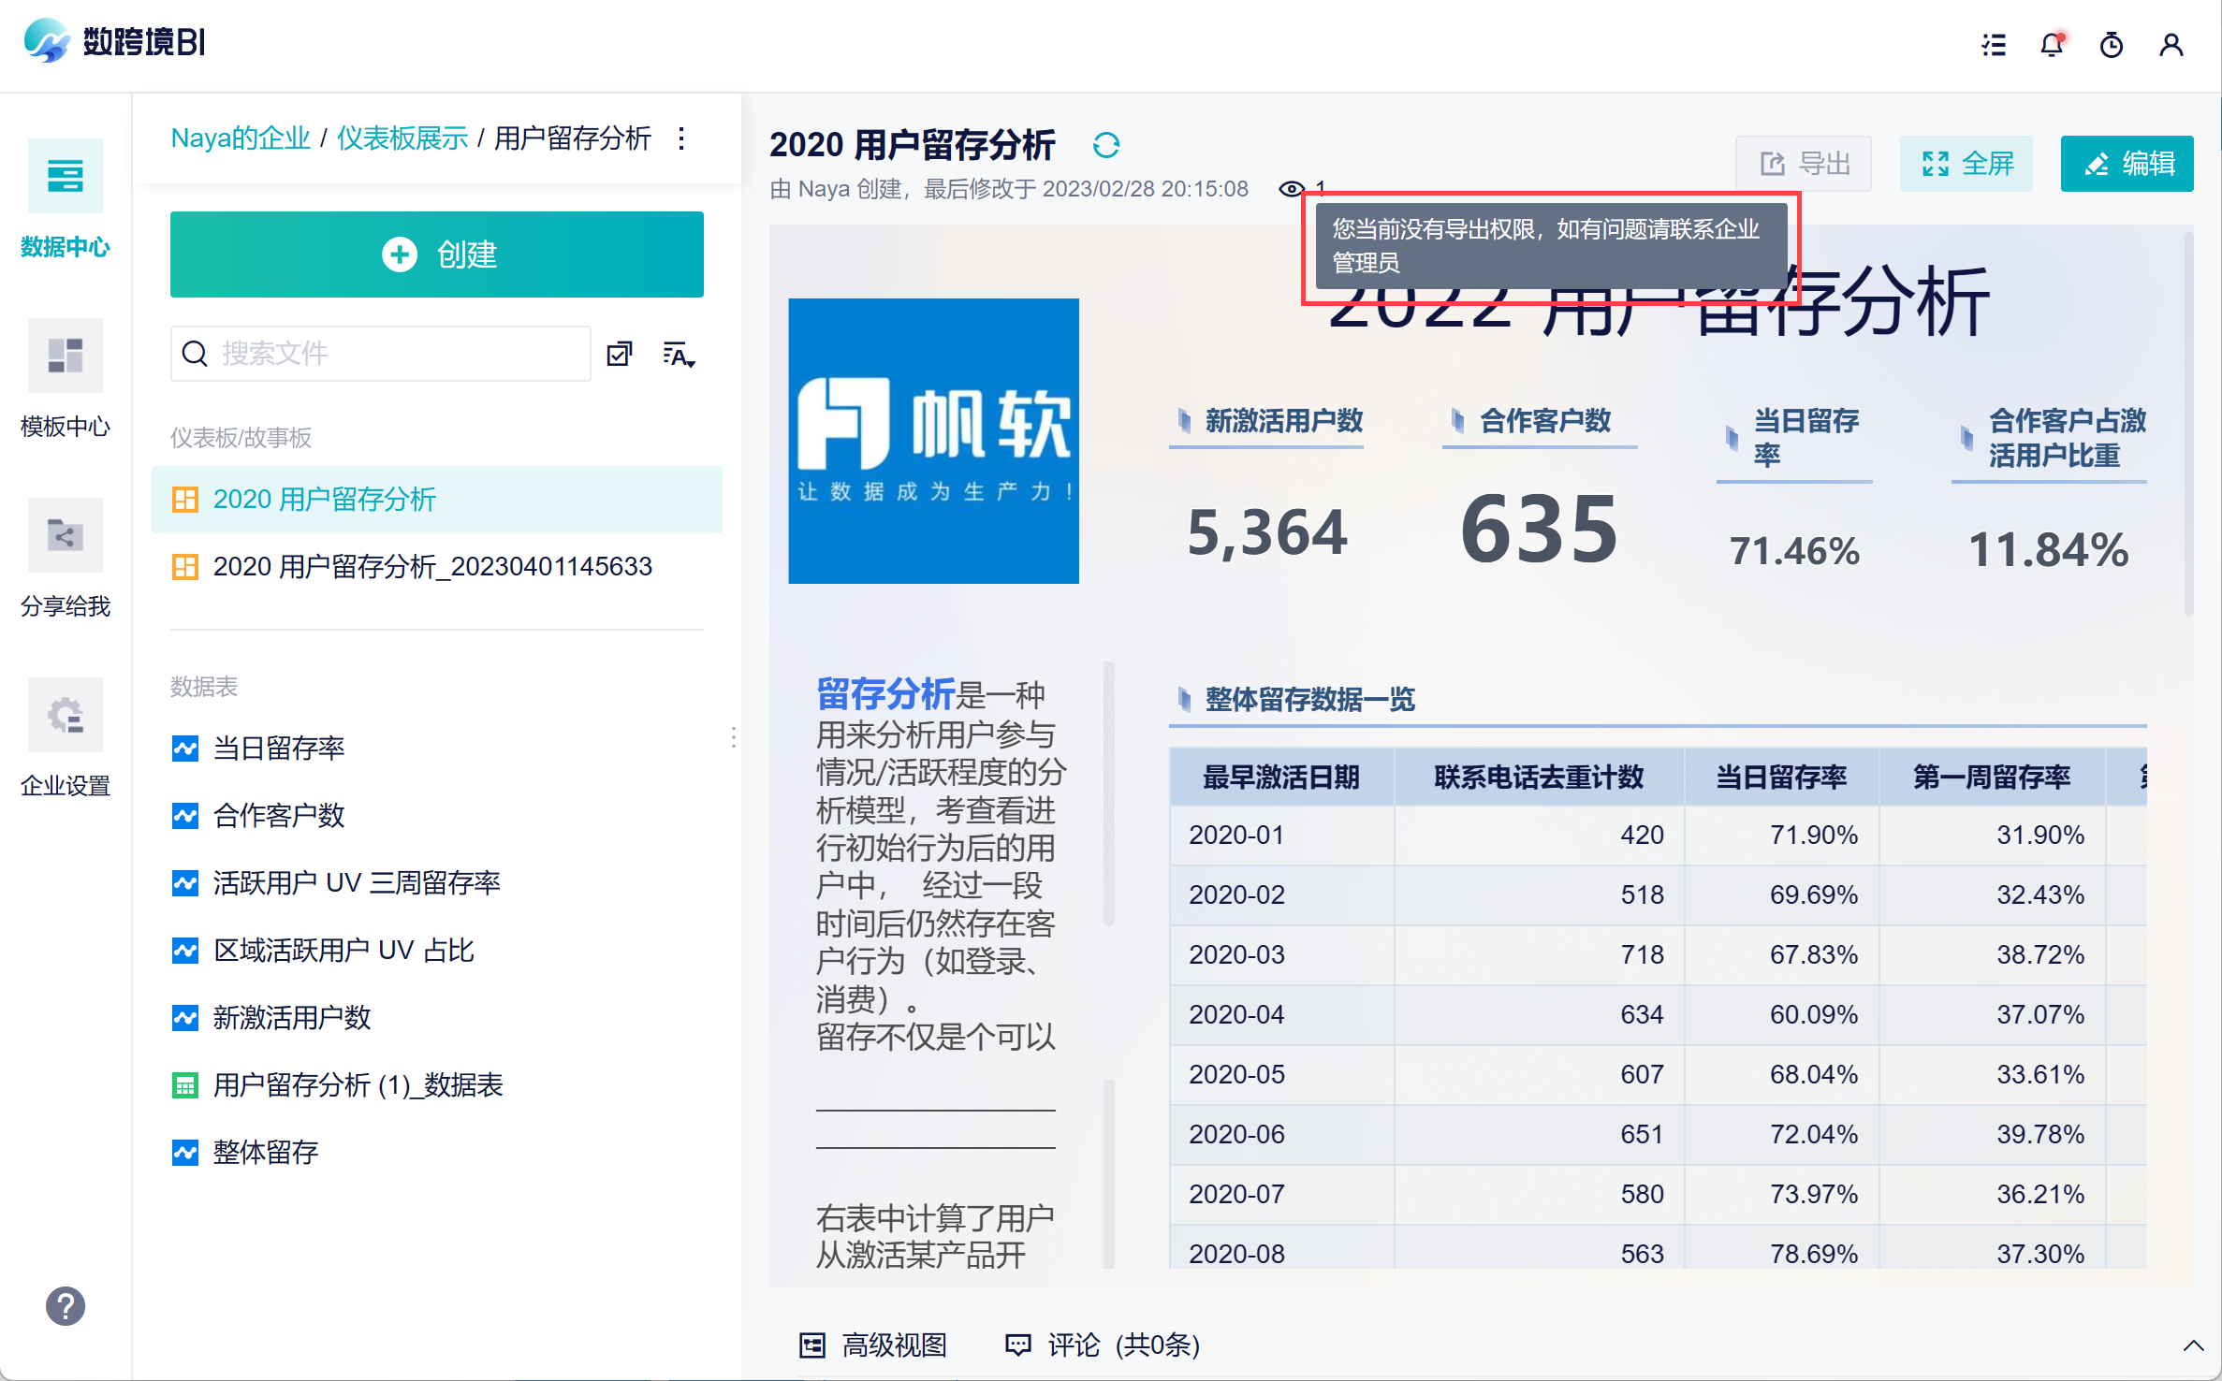Open the task list icon in header
The width and height of the screenshot is (2222, 1381).
[x=1993, y=44]
